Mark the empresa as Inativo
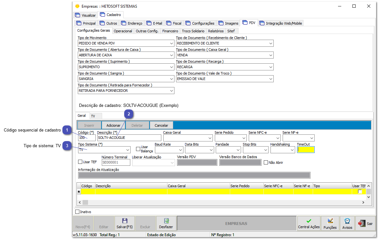 point(77,212)
